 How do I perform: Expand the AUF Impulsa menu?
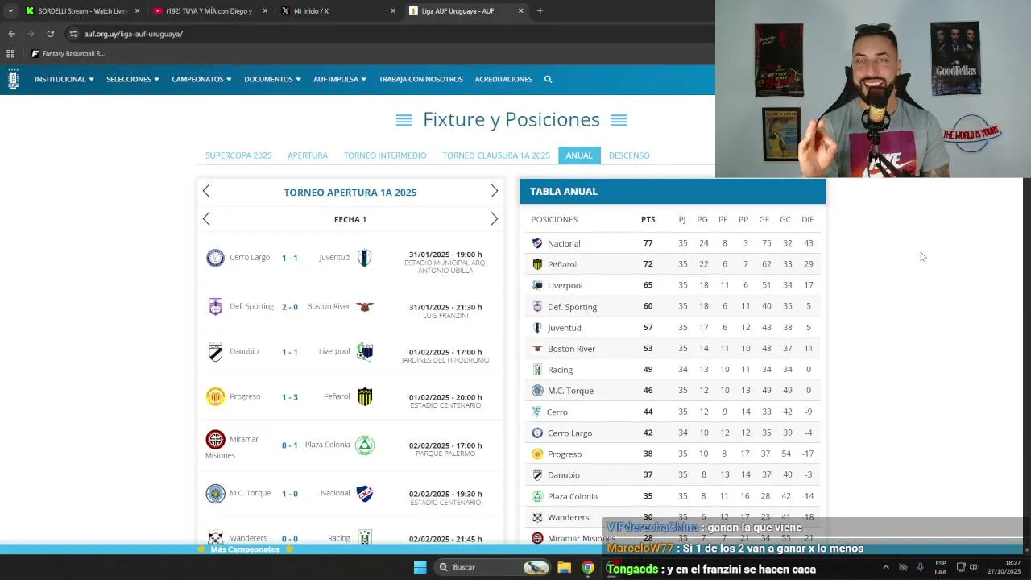[340, 79]
